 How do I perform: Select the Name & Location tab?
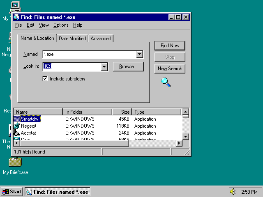[x=37, y=38]
